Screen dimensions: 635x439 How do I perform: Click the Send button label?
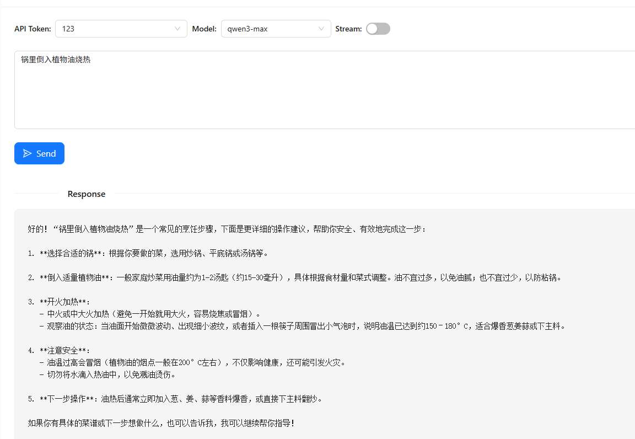point(46,153)
